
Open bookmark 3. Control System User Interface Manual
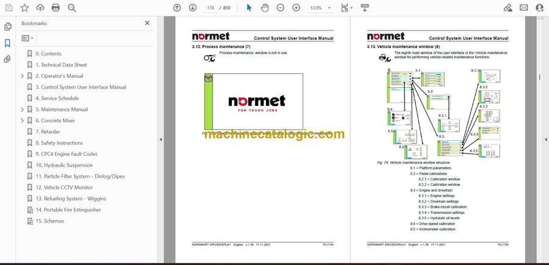tap(81, 87)
